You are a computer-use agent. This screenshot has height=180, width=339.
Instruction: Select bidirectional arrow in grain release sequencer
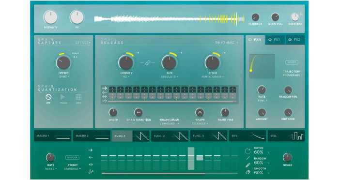tap(105, 96)
